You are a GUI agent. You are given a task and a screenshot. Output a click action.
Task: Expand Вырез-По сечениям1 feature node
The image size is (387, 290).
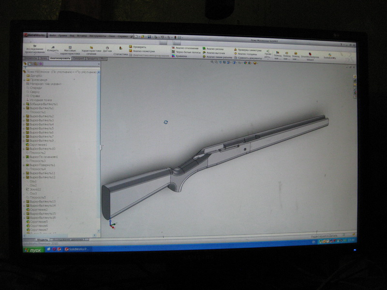pos(24,157)
